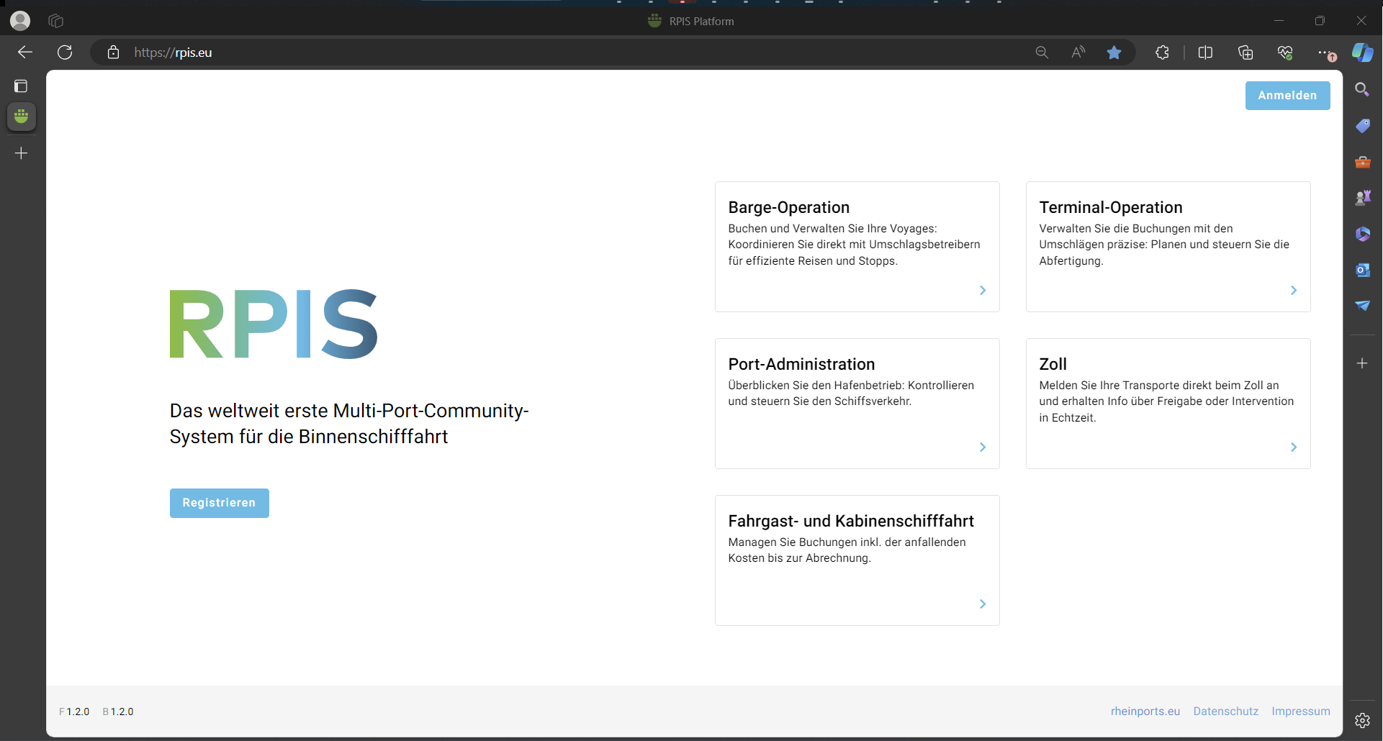Open the browser extensions puzzle icon
This screenshot has width=1383, height=741.
[x=1162, y=53]
